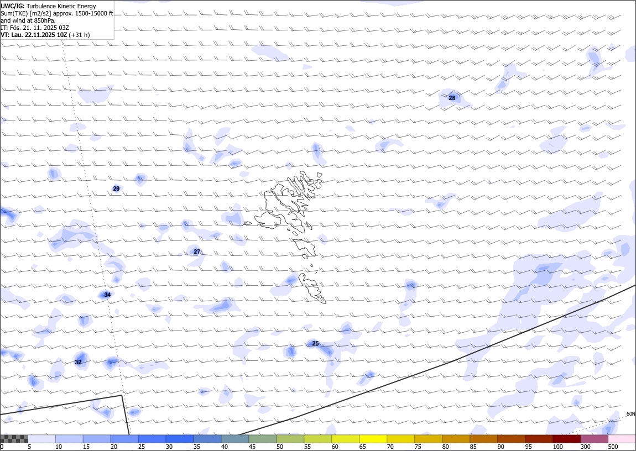Click the TKE value label 25
This screenshot has width=636, height=451.
(x=315, y=344)
